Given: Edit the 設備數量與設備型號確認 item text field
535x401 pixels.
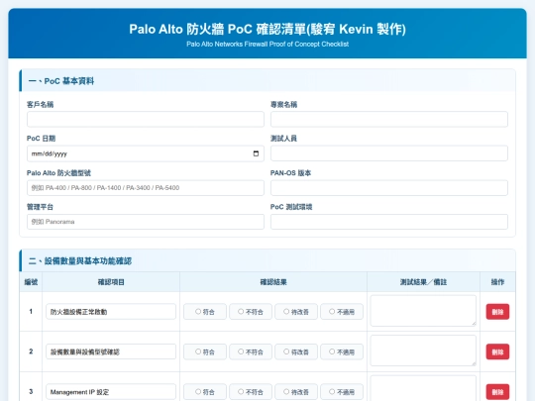Looking at the screenshot, I should pos(111,351).
